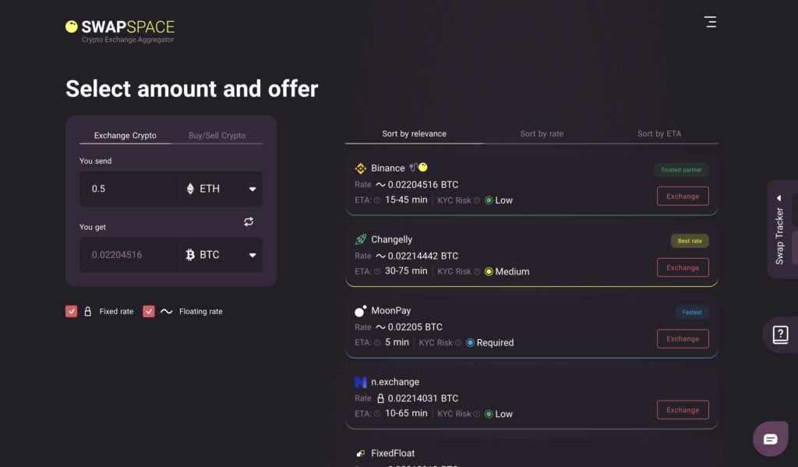Click Exchange button for MoonPay offer
Image resolution: width=798 pixels, height=467 pixels.
tap(683, 338)
